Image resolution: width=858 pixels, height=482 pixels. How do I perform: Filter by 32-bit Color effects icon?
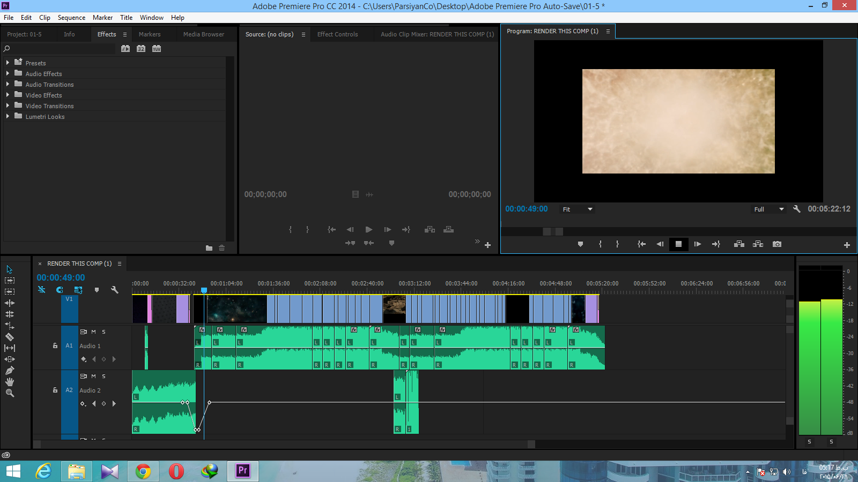point(141,48)
